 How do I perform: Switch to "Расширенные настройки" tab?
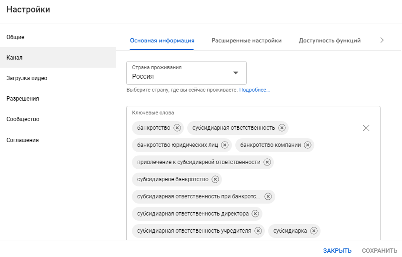246,41
